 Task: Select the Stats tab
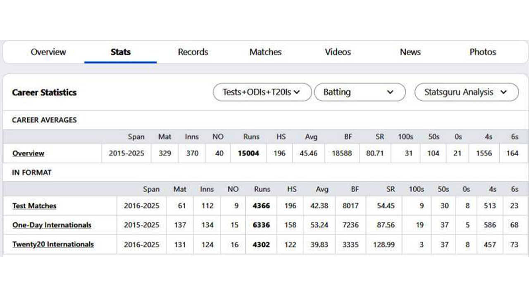[120, 52]
